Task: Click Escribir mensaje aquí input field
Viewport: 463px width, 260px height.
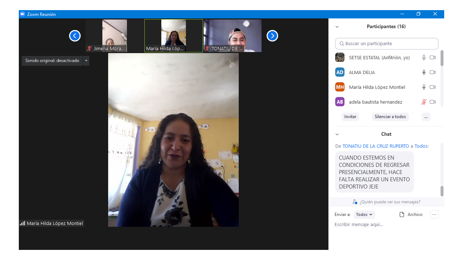Action: point(386,225)
